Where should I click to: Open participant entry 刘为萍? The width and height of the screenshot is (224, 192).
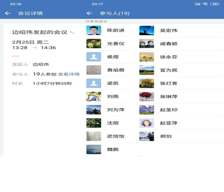point(116,110)
